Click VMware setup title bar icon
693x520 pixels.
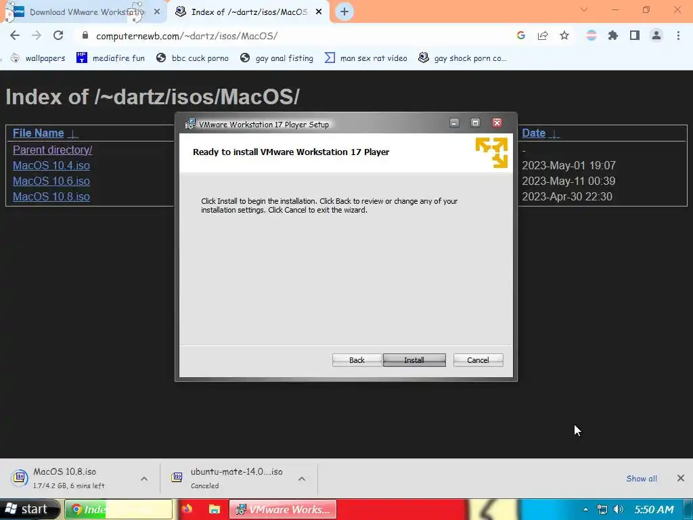[190, 125]
